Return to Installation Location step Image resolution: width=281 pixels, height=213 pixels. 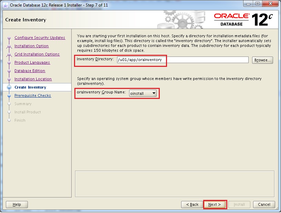[x=33, y=79]
